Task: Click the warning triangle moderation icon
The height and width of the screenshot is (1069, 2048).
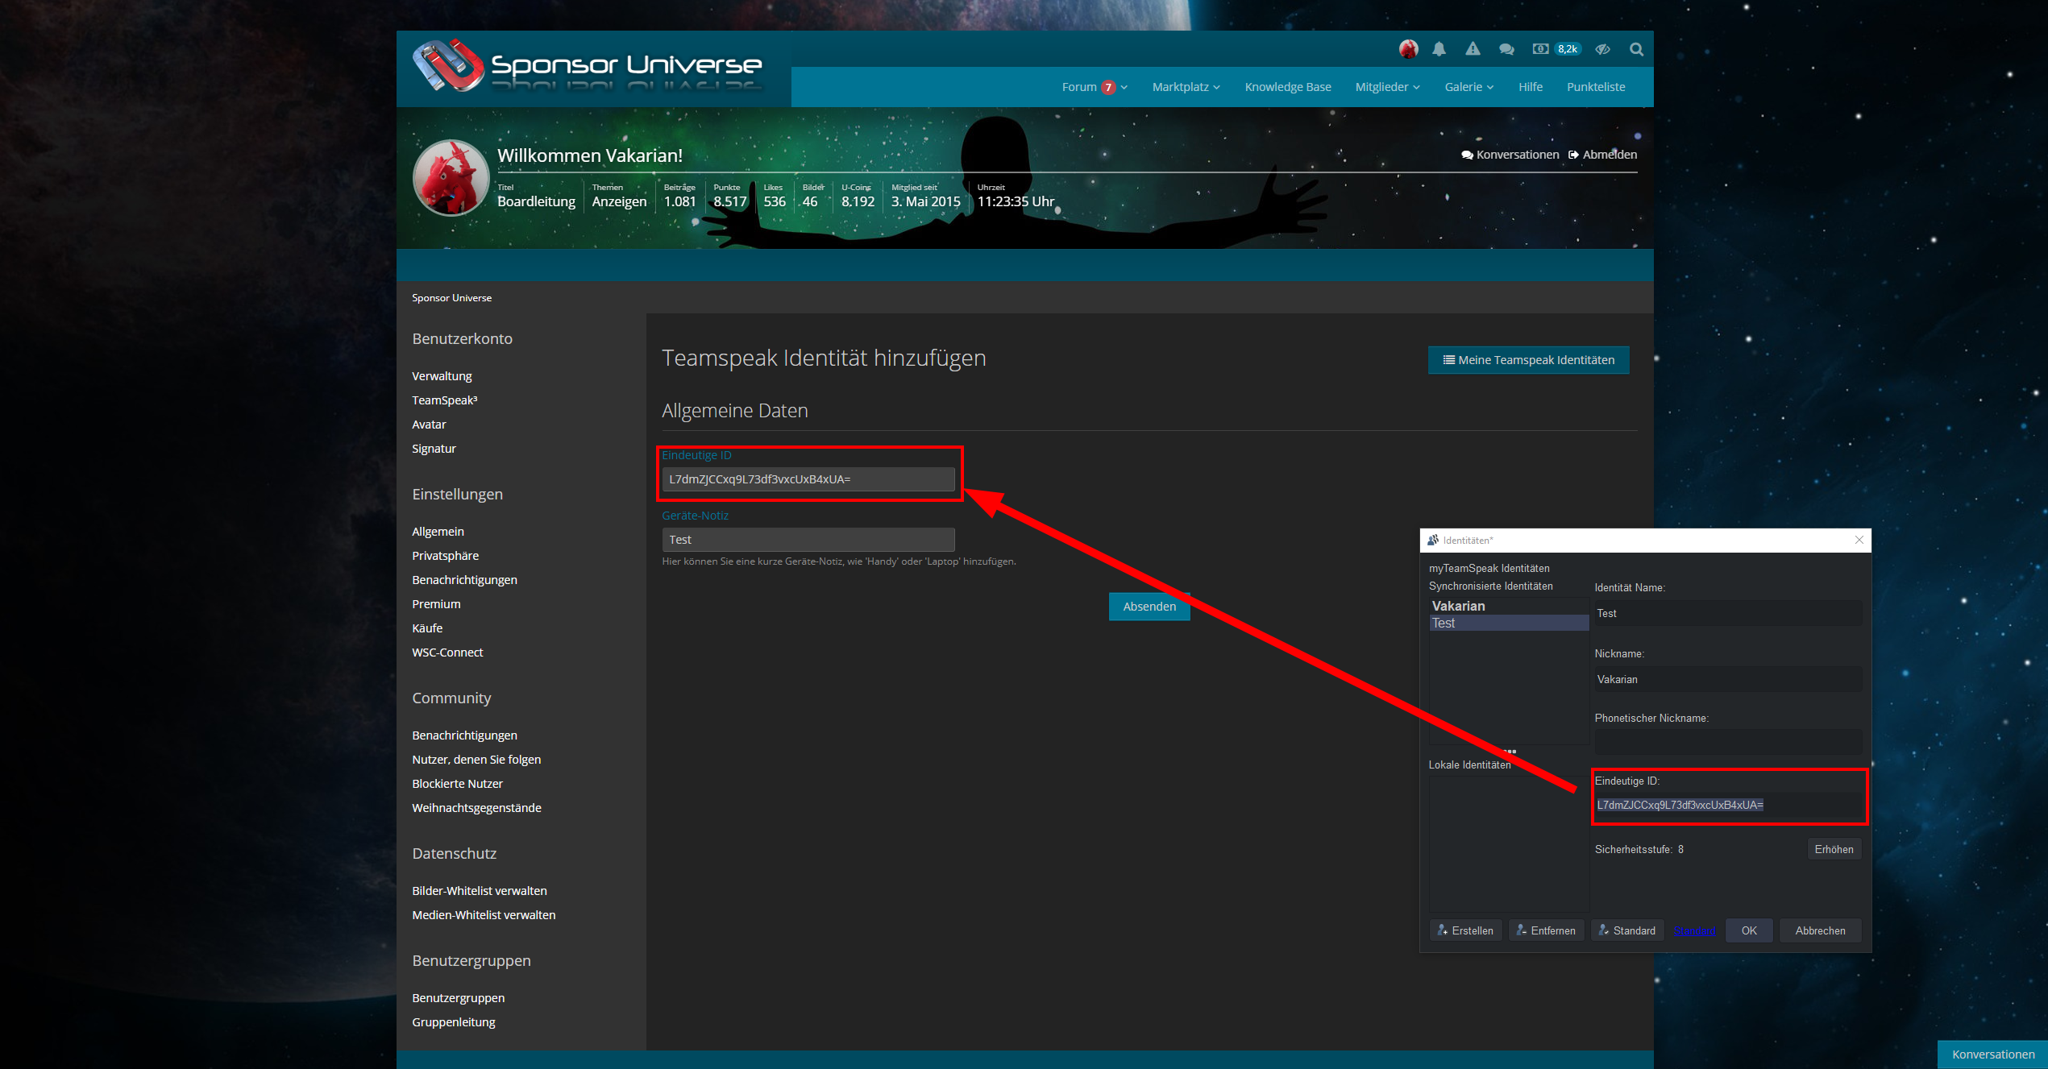Action: tap(1473, 49)
